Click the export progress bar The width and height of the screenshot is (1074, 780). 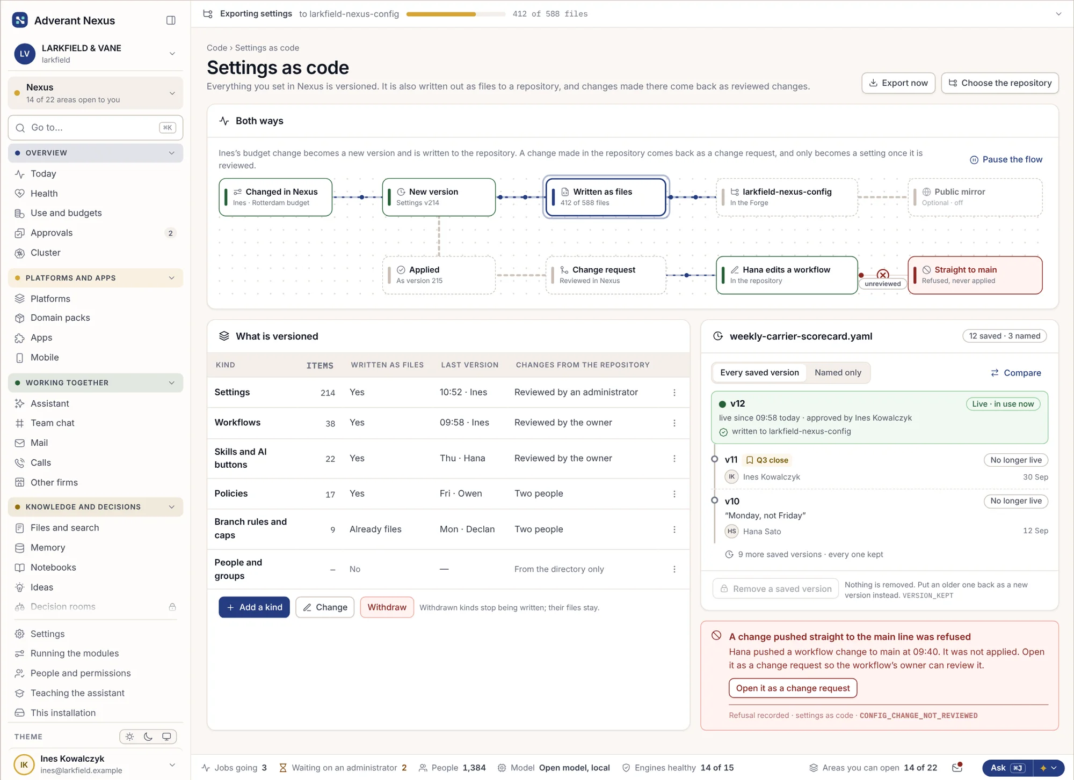pos(455,14)
